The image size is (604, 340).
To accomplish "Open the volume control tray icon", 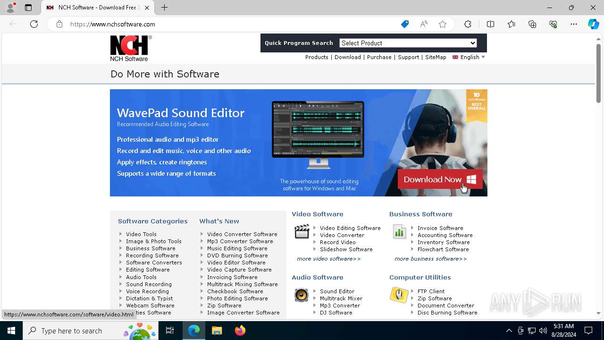I will 543,331.
